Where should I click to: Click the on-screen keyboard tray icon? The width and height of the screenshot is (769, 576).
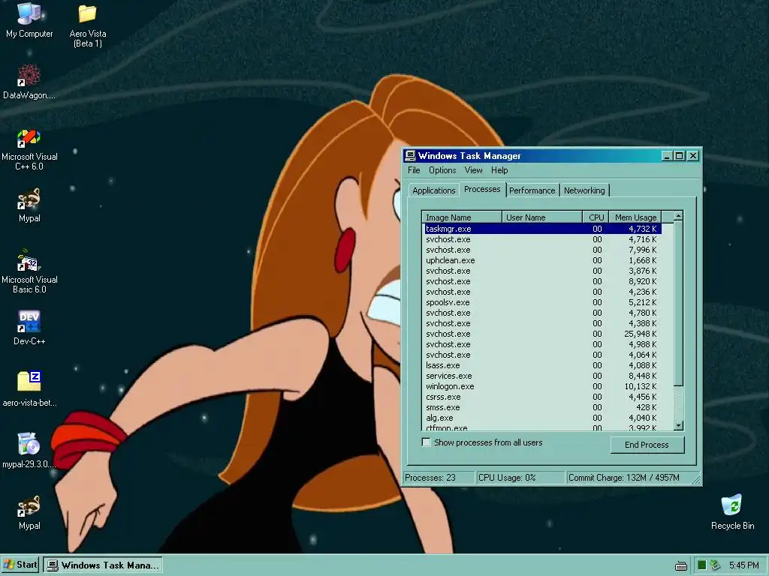coord(680,565)
